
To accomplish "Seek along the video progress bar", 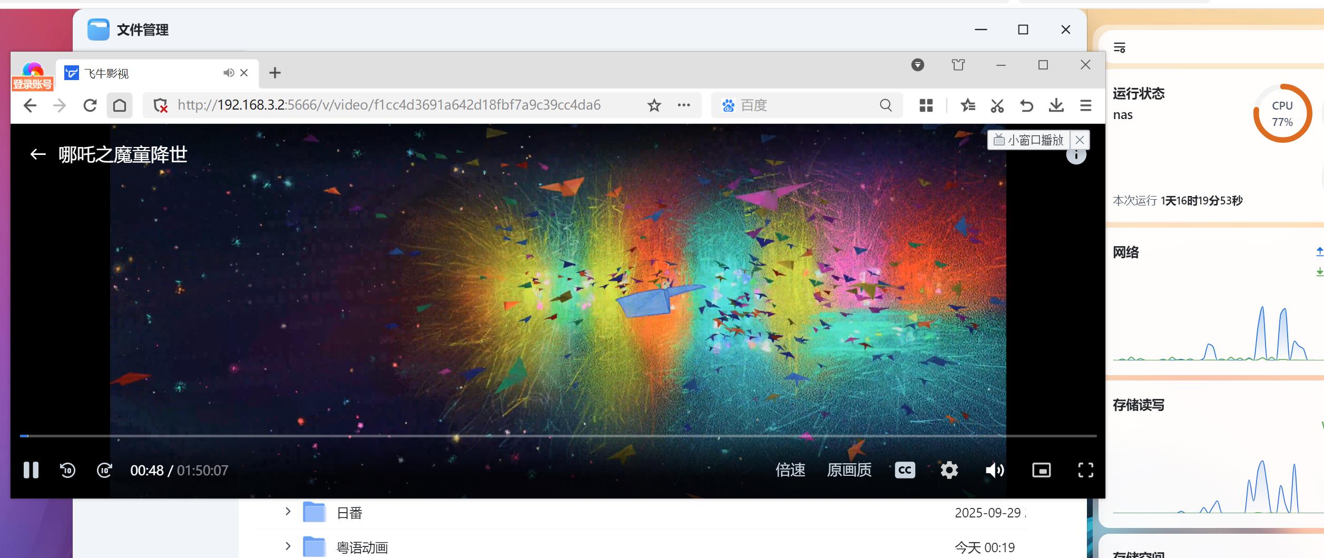I will pyautogui.click(x=558, y=436).
